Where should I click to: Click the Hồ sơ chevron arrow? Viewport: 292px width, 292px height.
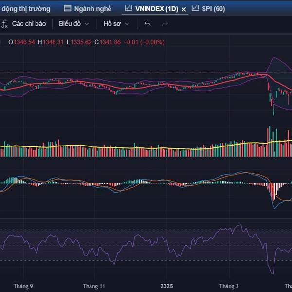pos(127,24)
